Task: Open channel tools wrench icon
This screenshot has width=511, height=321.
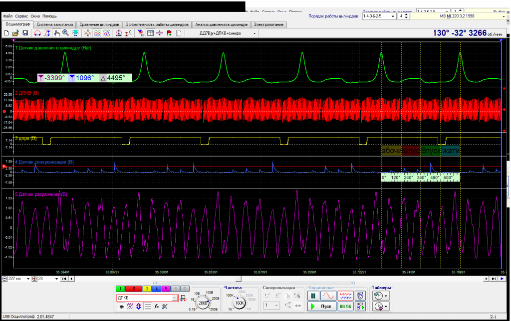Action: 165,307
